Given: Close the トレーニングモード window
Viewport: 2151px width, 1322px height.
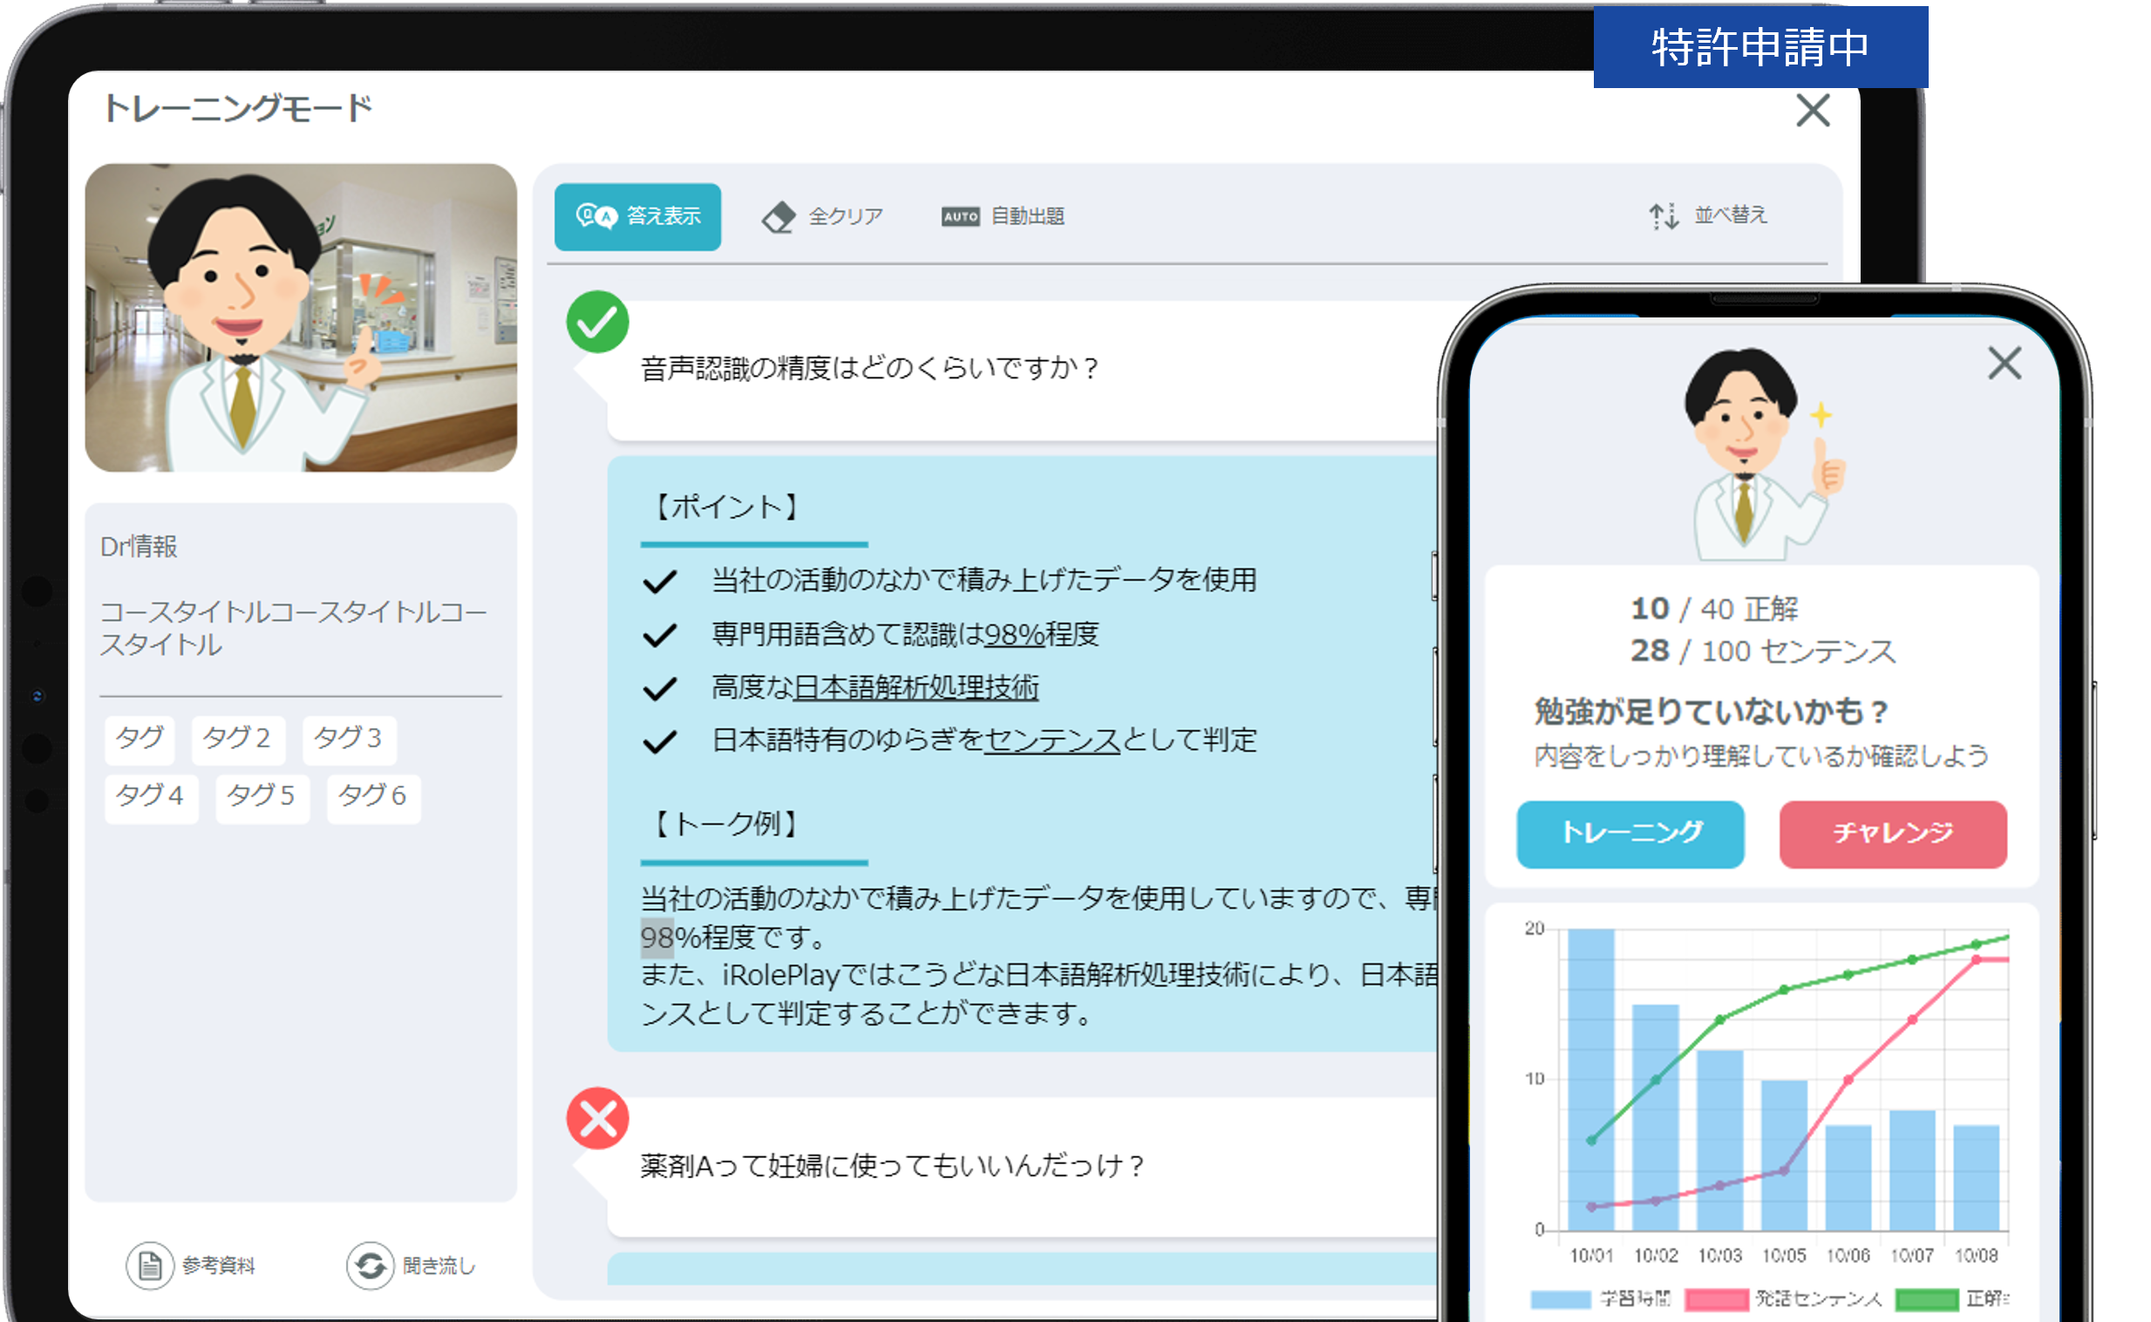Looking at the screenshot, I should coord(1812,111).
